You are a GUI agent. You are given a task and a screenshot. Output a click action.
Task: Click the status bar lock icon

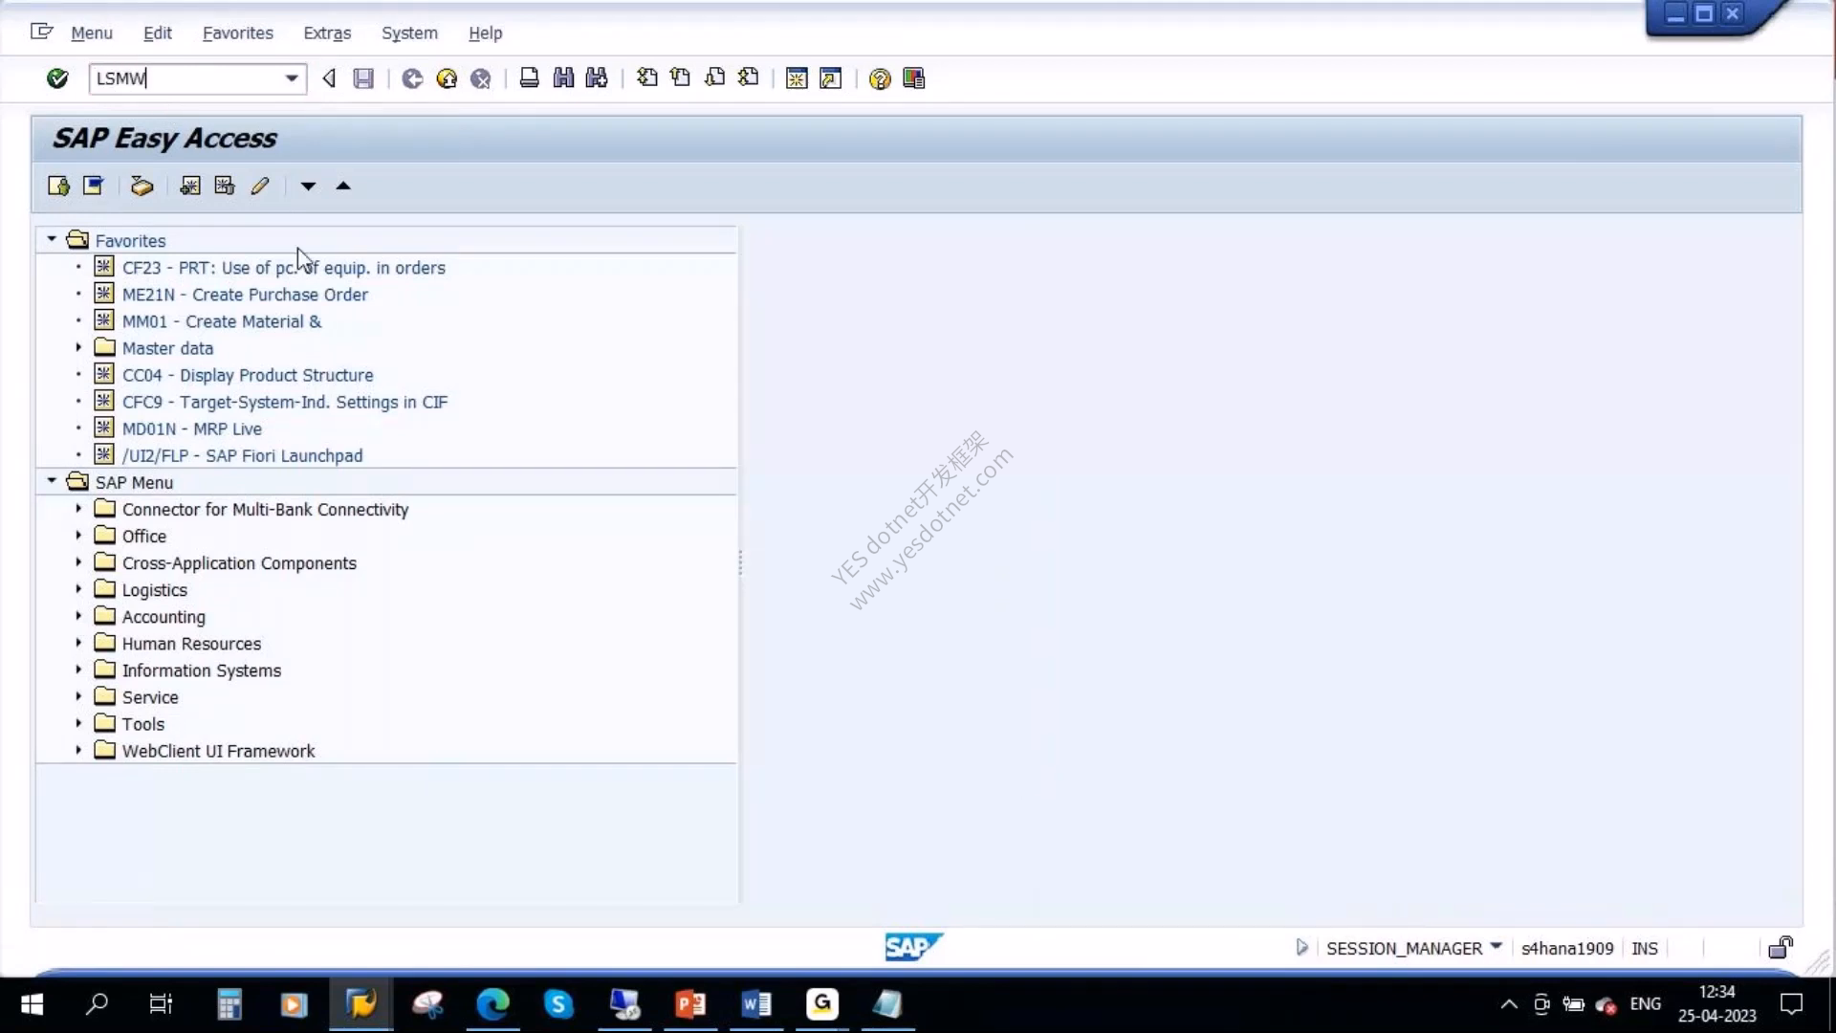click(x=1781, y=948)
